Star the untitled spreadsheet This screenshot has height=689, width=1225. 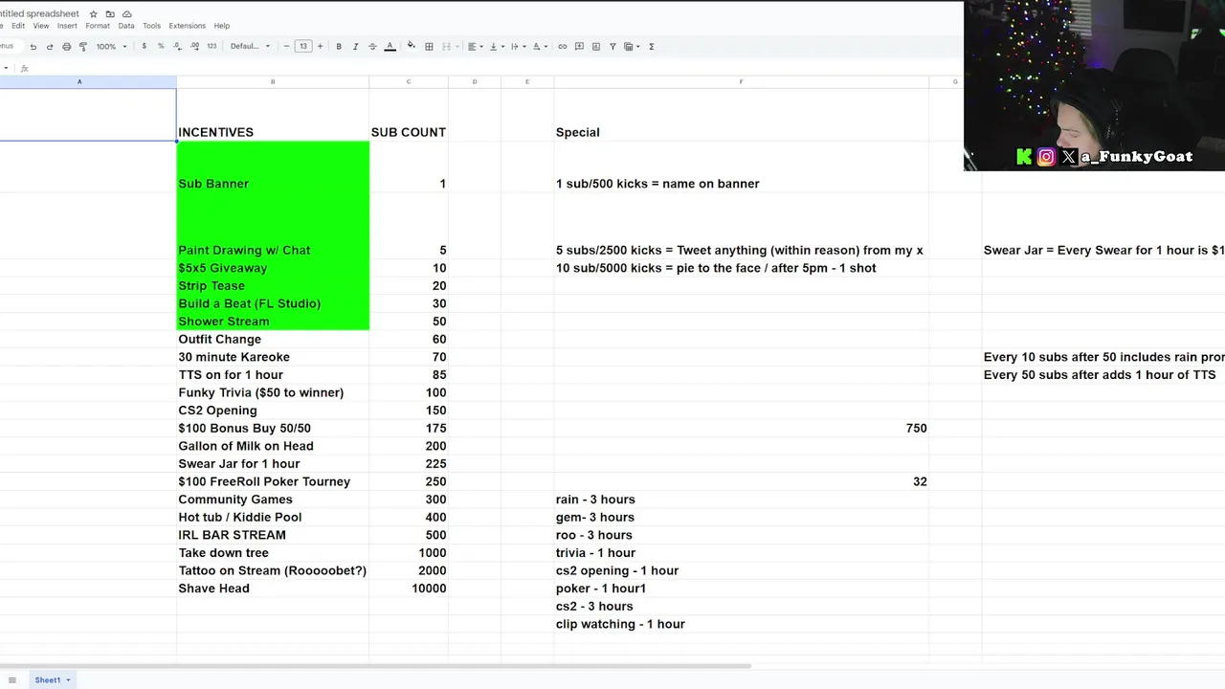(93, 14)
